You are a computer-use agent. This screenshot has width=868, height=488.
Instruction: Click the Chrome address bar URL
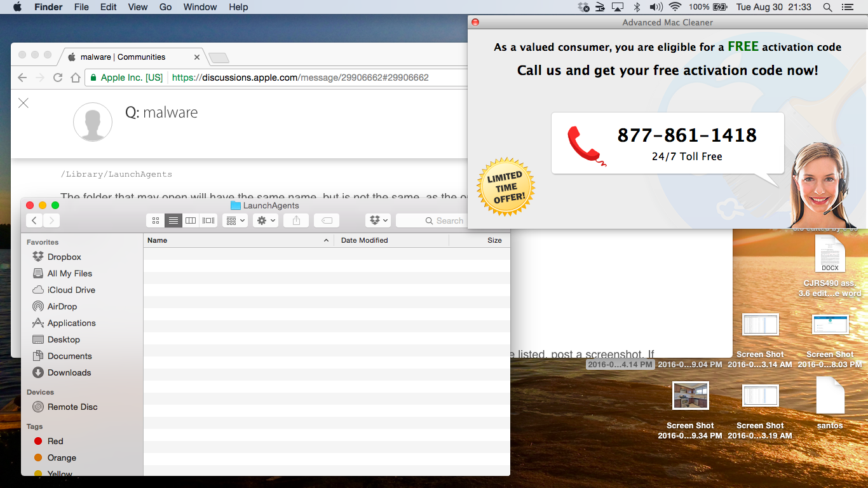point(300,78)
